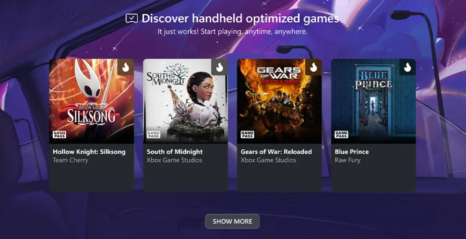The image size is (466, 239).
Task: Click Game Pass badge on Blue Prince cover
Action: pyautogui.click(x=342, y=135)
